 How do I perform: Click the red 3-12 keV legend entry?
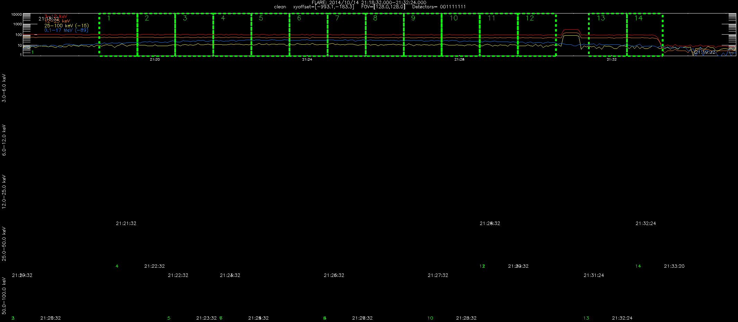pos(56,16)
